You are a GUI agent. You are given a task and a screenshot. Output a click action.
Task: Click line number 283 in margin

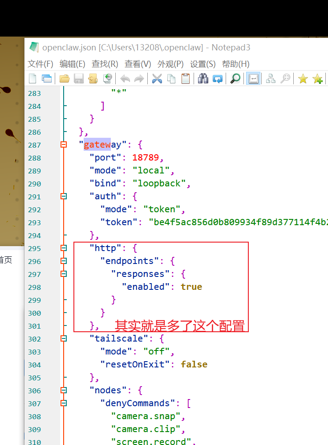tap(34, 93)
